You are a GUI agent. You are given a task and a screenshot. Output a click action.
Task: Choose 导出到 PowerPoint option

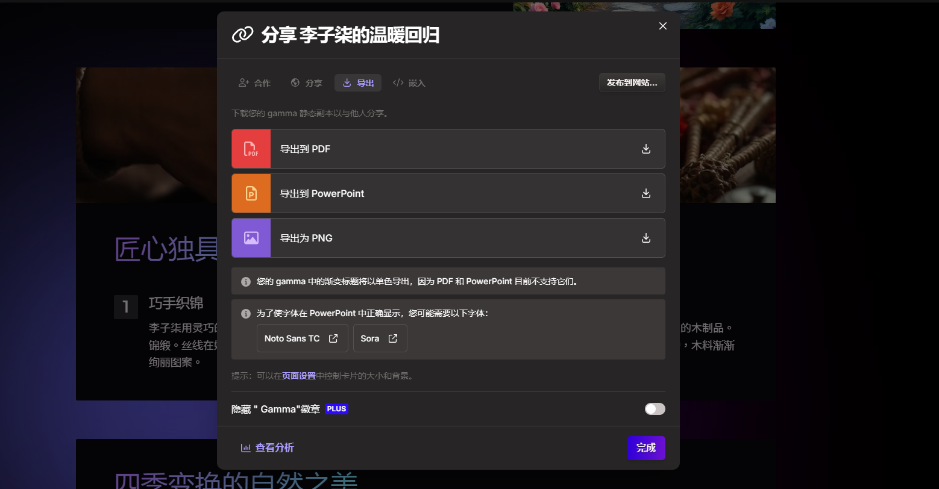click(x=448, y=193)
